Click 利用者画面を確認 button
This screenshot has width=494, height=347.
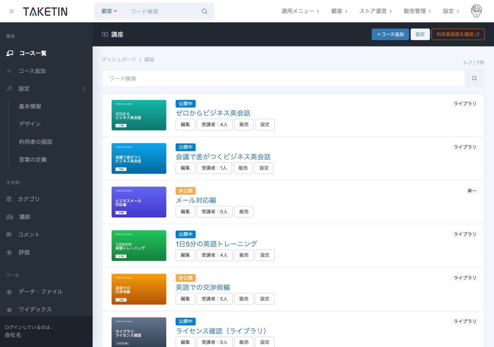tap(458, 34)
